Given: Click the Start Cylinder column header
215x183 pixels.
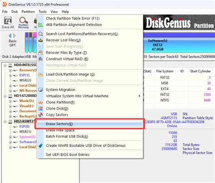Looking at the screenshot, I should [200, 71].
